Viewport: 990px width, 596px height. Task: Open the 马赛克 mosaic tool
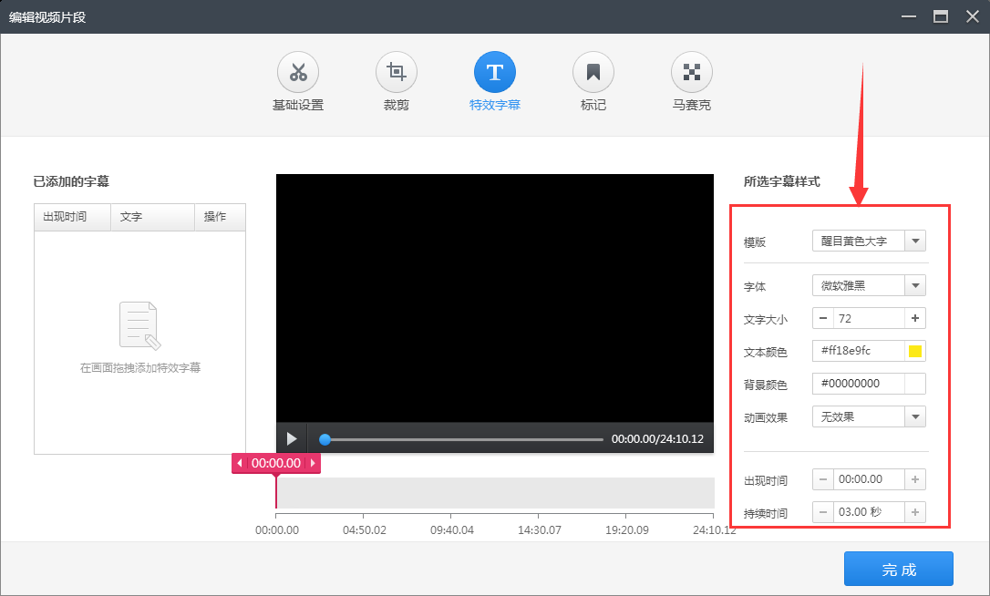tap(692, 72)
